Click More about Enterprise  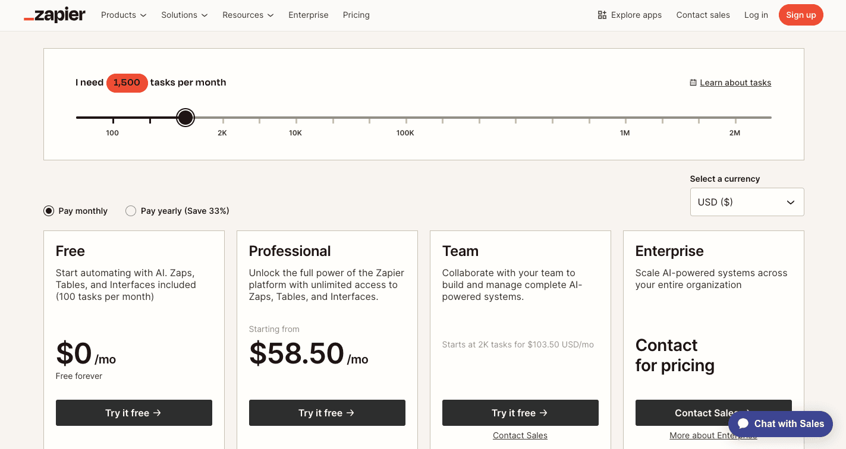[713, 435]
